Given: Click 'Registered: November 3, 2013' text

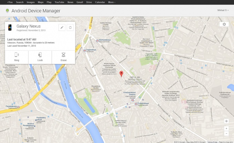Looking at the screenshot, I should click(31, 30).
